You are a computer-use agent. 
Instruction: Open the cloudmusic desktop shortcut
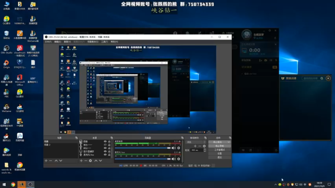point(20,51)
